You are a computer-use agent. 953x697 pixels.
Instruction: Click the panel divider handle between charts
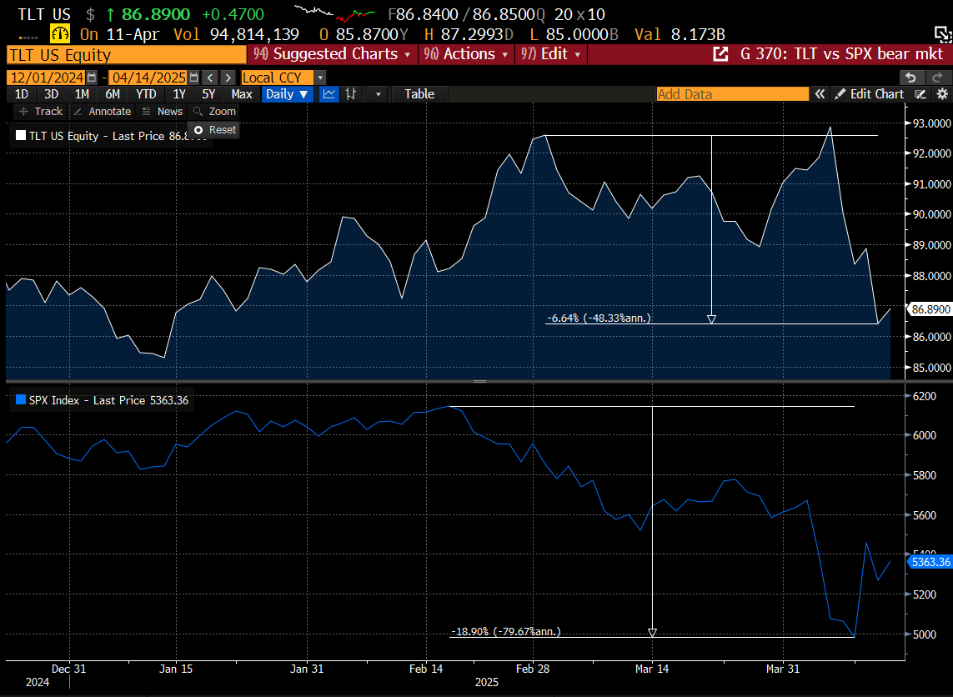480,382
